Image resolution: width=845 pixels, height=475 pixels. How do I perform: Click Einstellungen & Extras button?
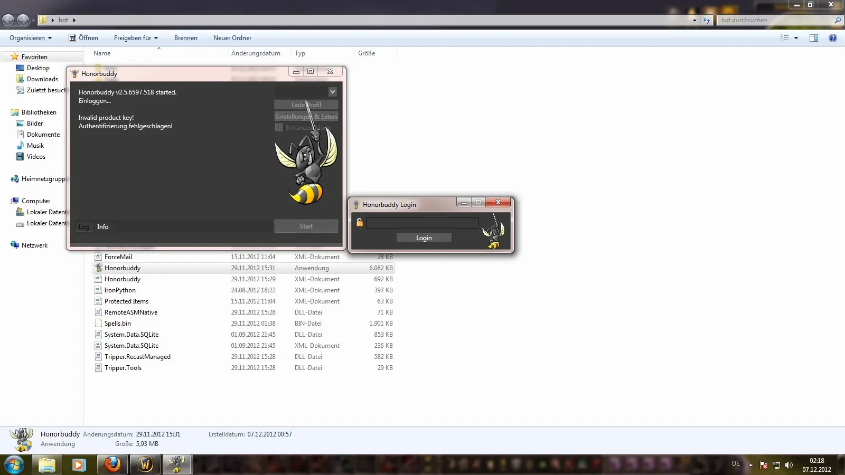pos(306,117)
